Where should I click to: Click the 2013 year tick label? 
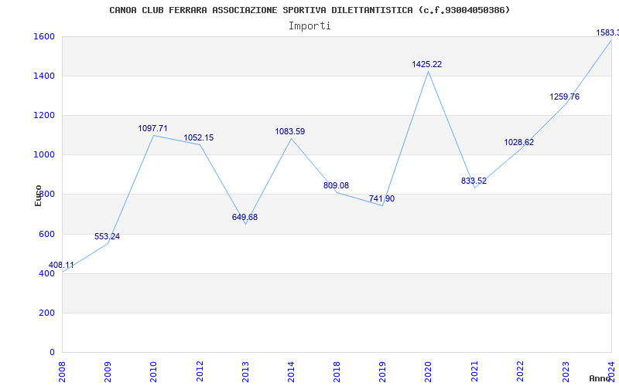pyautogui.click(x=245, y=371)
